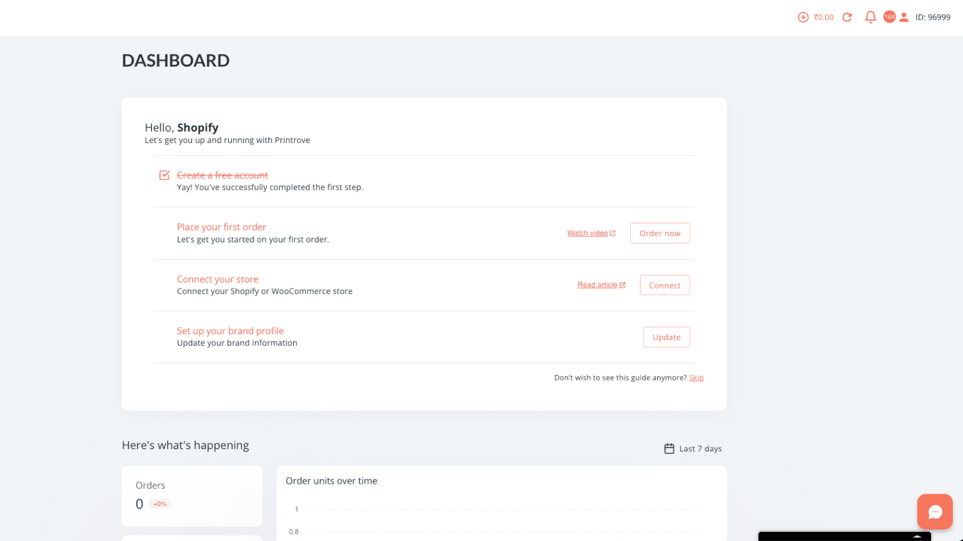Click Skip to dismiss the guide
This screenshot has width=963, height=541.
[x=696, y=377]
